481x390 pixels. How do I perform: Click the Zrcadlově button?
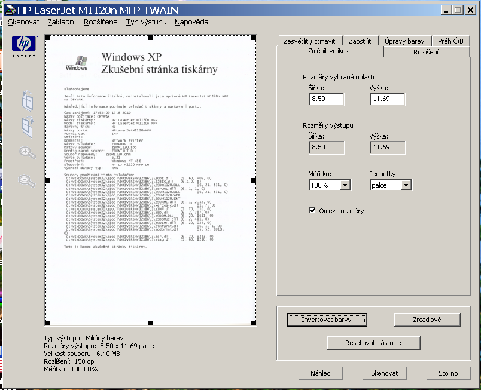click(x=427, y=320)
